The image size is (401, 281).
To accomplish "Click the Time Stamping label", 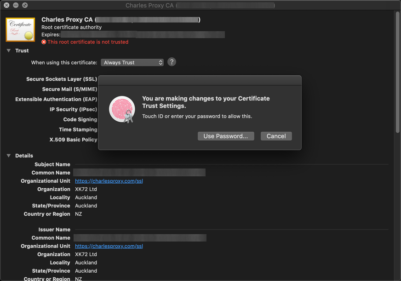I will click(78, 129).
